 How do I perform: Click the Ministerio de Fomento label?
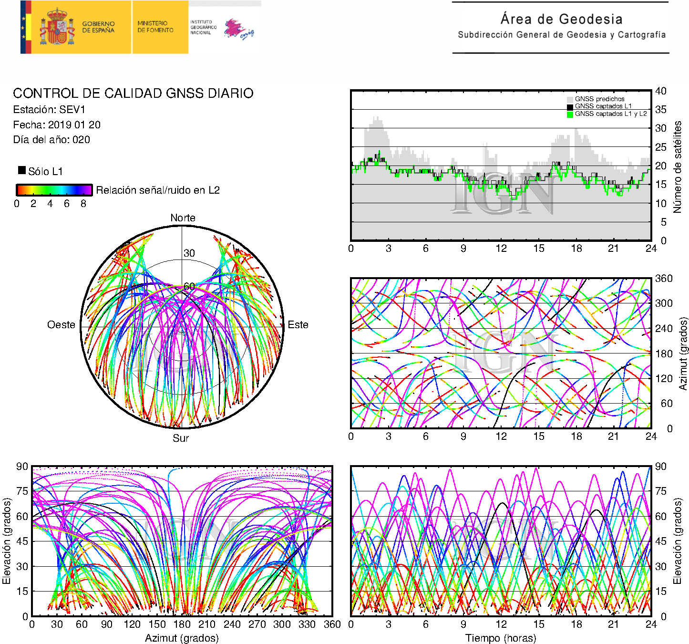[155, 27]
